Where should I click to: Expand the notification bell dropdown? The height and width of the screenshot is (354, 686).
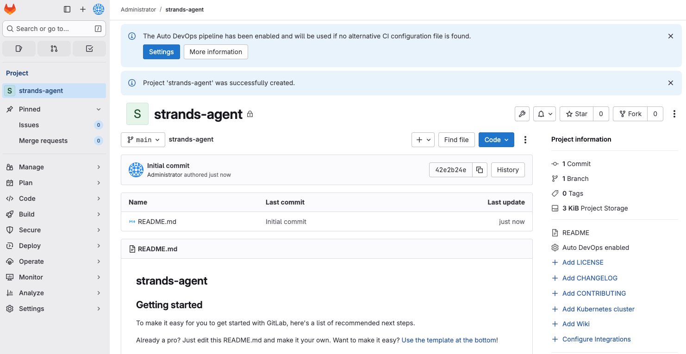click(544, 113)
